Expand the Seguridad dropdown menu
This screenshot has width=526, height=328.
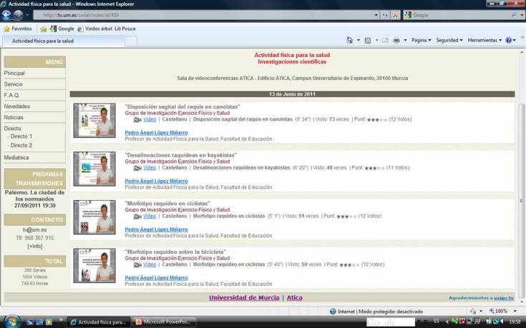point(449,41)
